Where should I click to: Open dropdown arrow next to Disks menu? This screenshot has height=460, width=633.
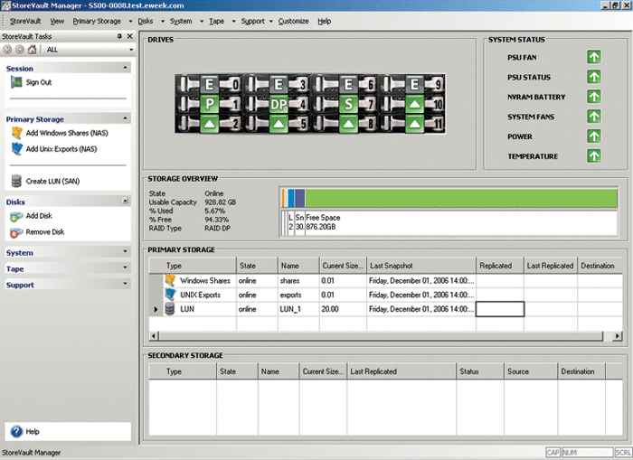point(163,22)
